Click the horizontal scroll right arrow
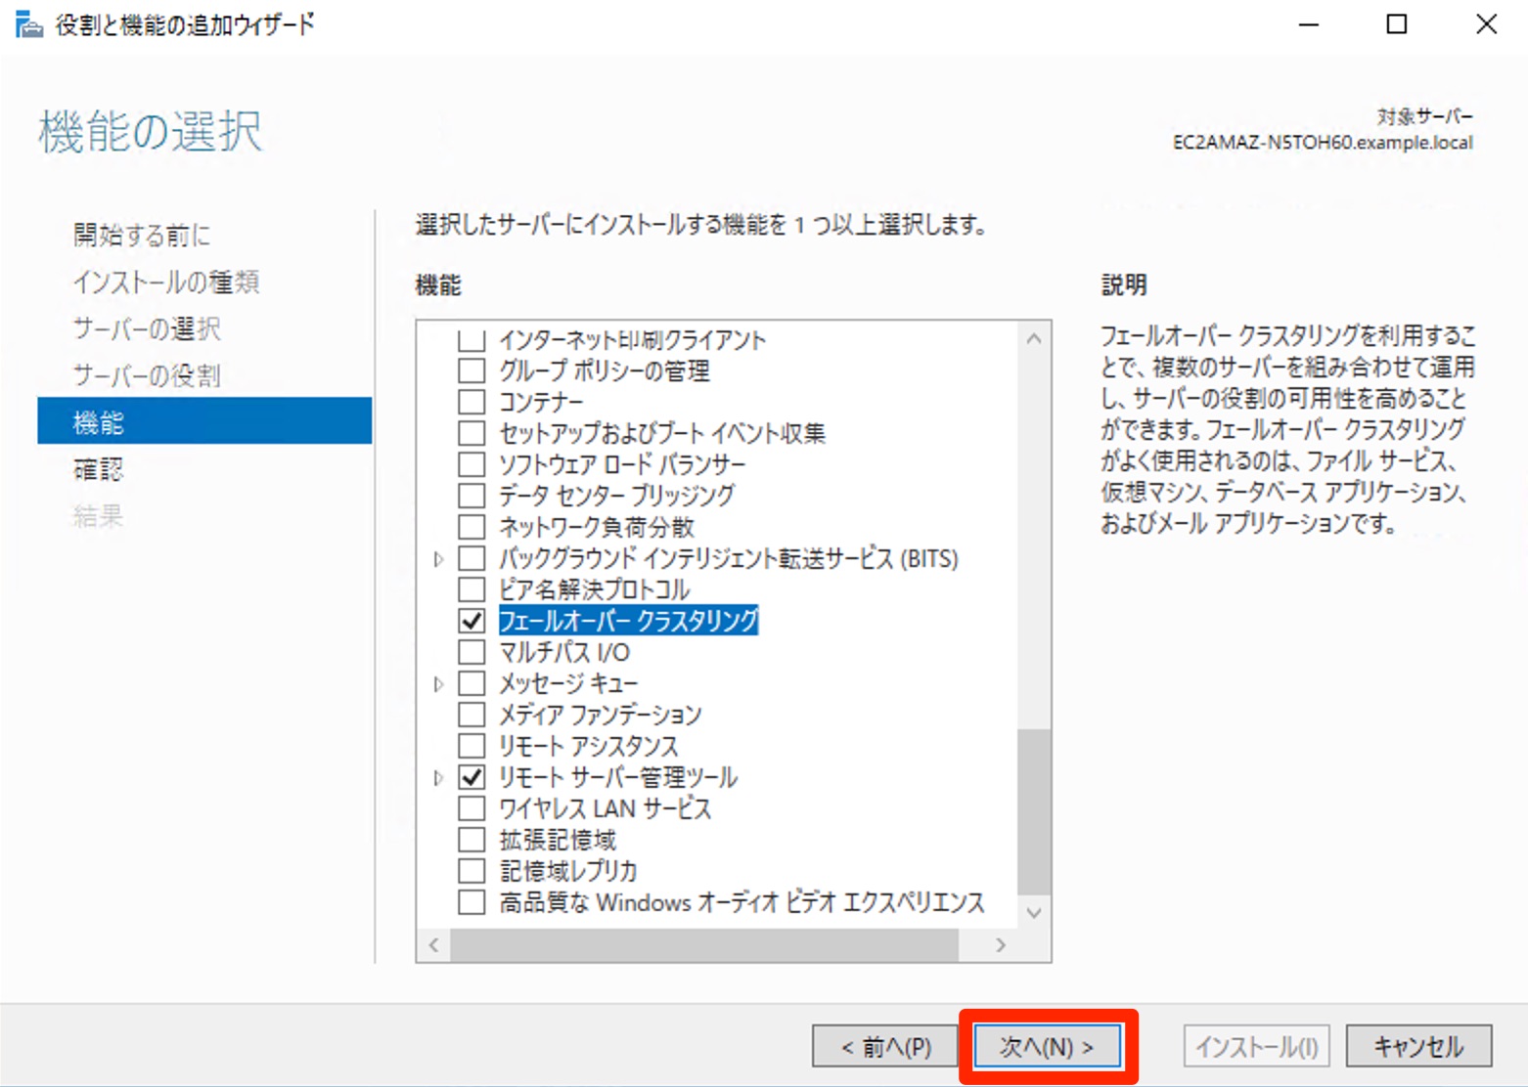This screenshot has height=1087, width=1528. click(x=1000, y=944)
